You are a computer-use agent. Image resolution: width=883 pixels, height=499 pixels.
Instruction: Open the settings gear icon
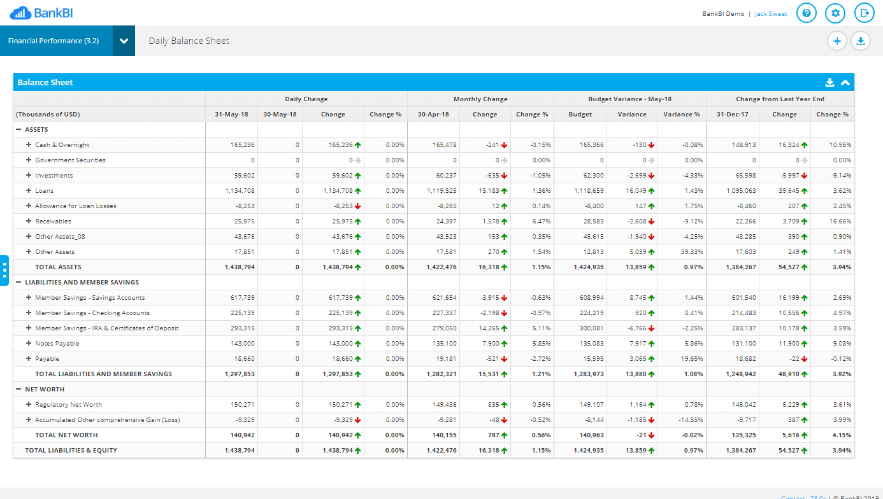coord(835,13)
